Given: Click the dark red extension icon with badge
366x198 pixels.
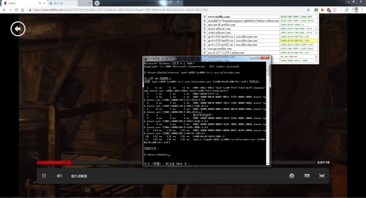Looking at the screenshot, I should tap(329, 10).
